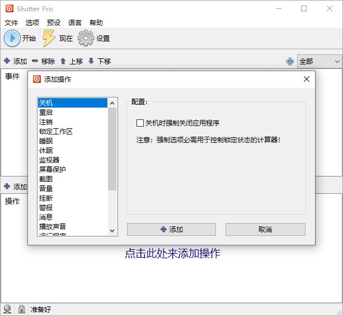The image size is (343, 316).
Task: Click the 开始 start play icon
Action: [12, 38]
